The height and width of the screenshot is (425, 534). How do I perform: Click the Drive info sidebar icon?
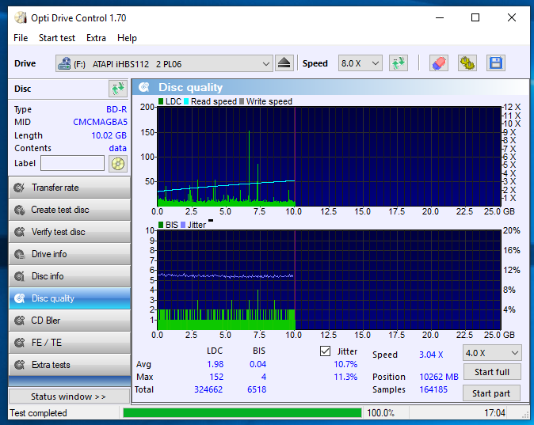(20, 254)
